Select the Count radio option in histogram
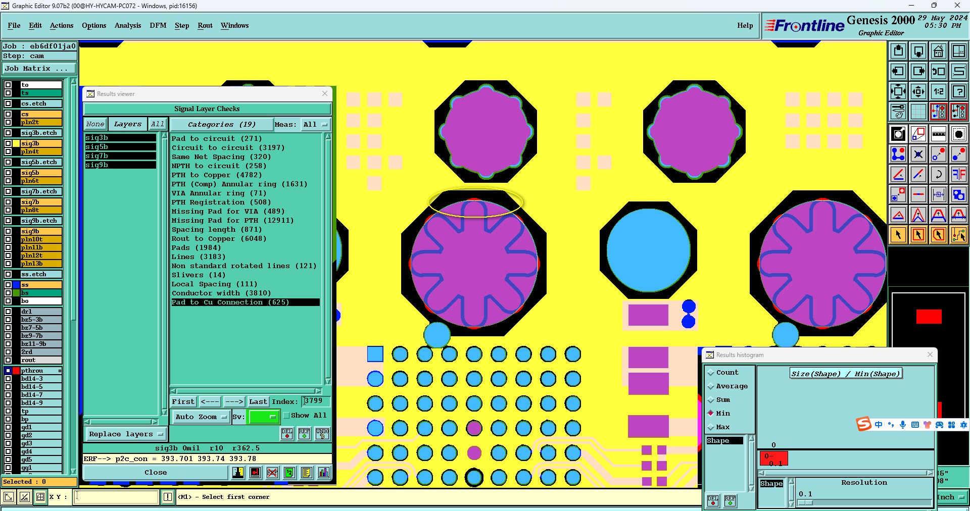This screenshot has width=970, height=511. (x=711, y=373)
